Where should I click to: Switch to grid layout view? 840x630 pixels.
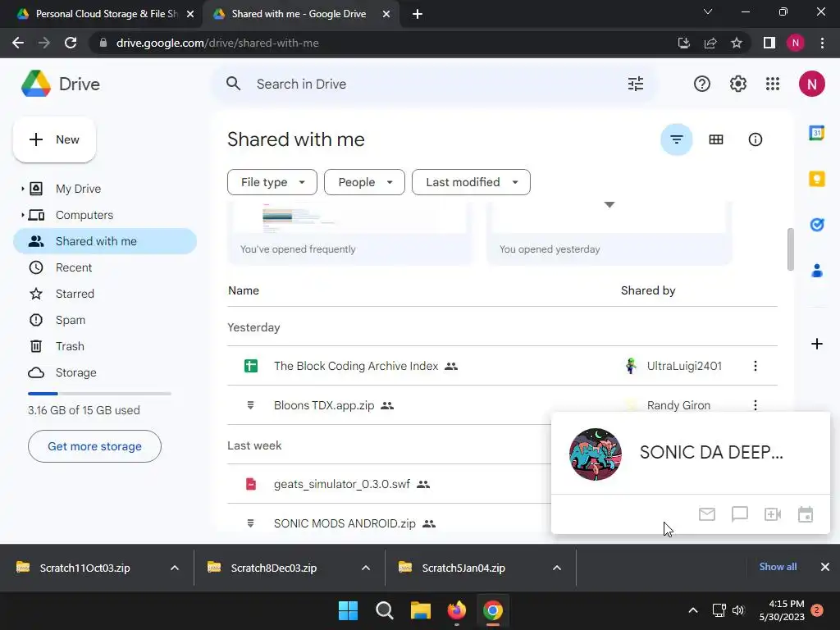[715, 139]
